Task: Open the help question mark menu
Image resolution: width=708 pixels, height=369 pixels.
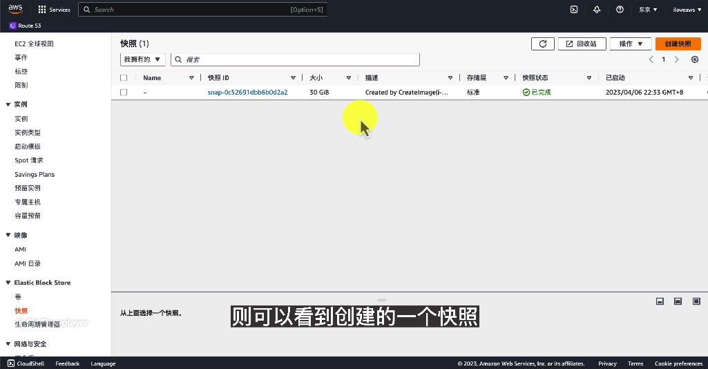Action: [620, 10]
